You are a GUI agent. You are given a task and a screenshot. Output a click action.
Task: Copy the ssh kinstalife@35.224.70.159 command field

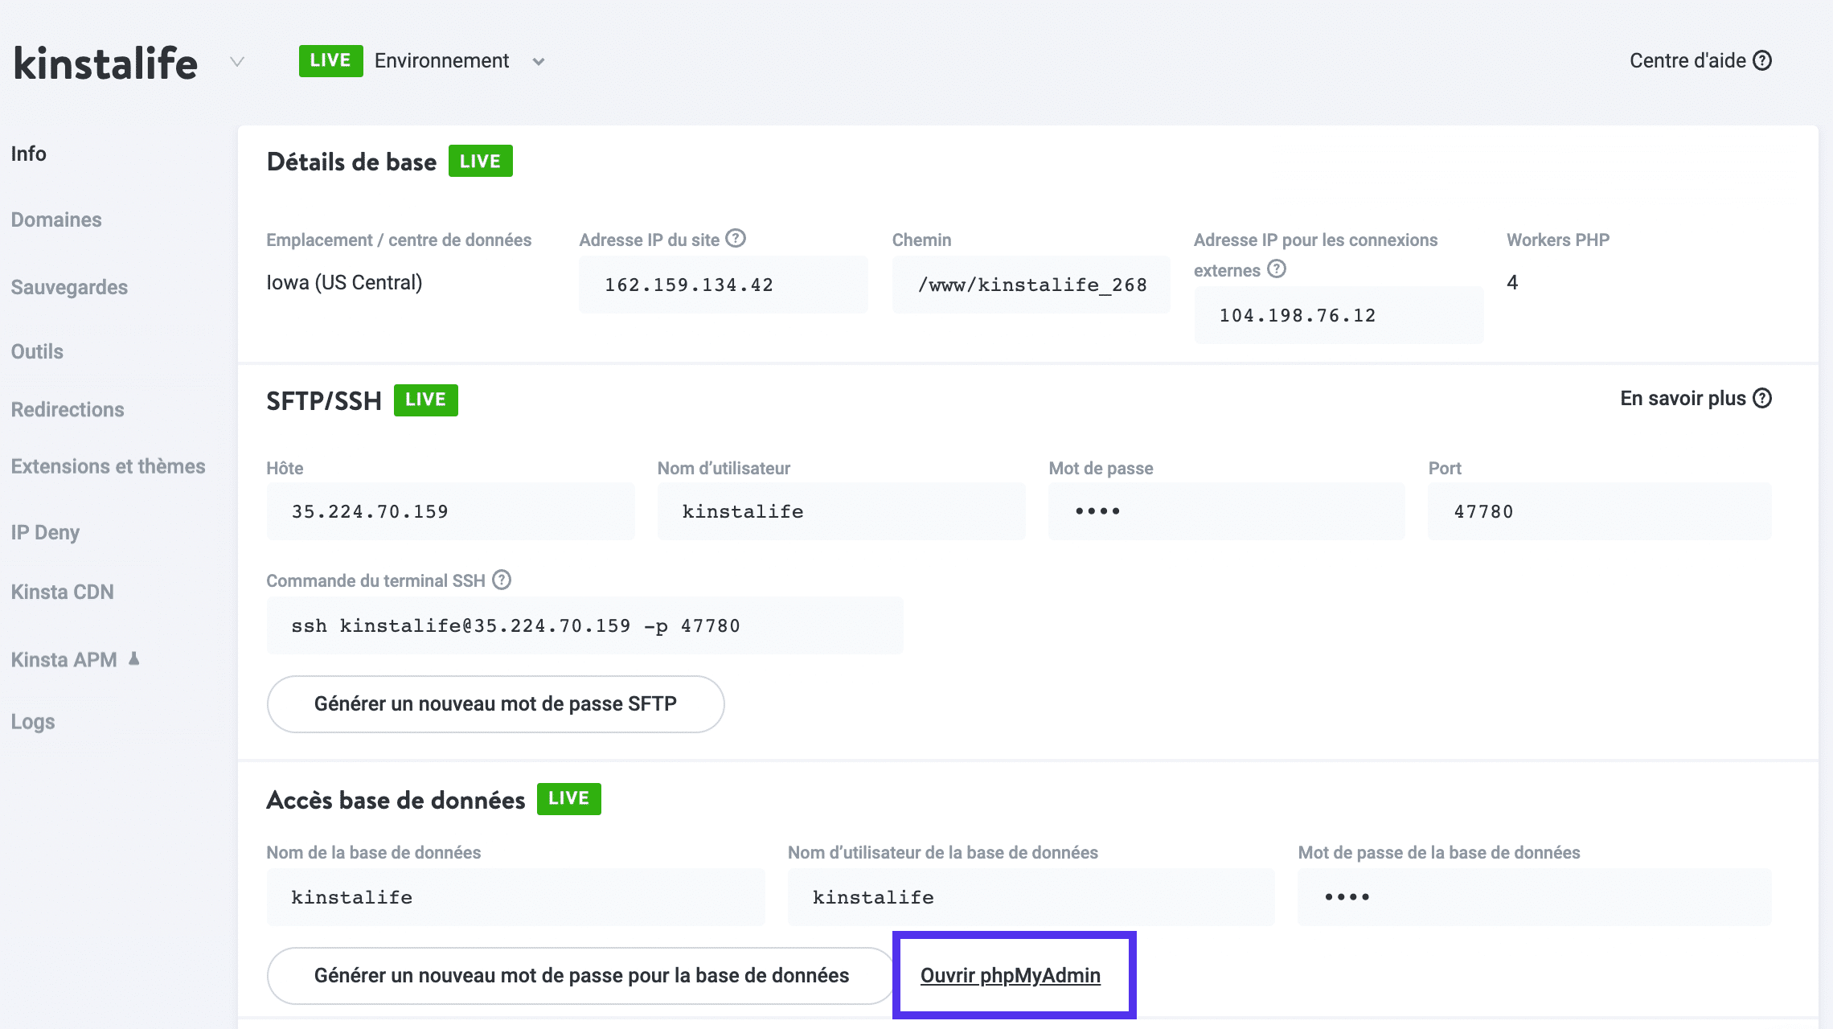point(584,625)
